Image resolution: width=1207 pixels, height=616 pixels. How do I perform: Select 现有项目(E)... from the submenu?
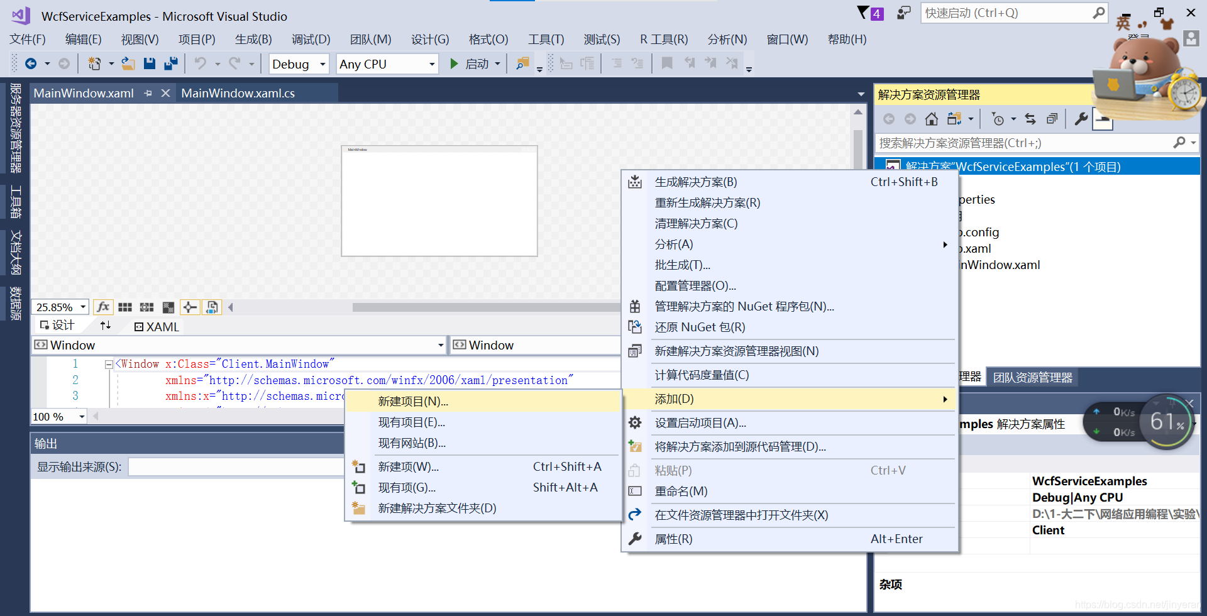click(483, 422)
